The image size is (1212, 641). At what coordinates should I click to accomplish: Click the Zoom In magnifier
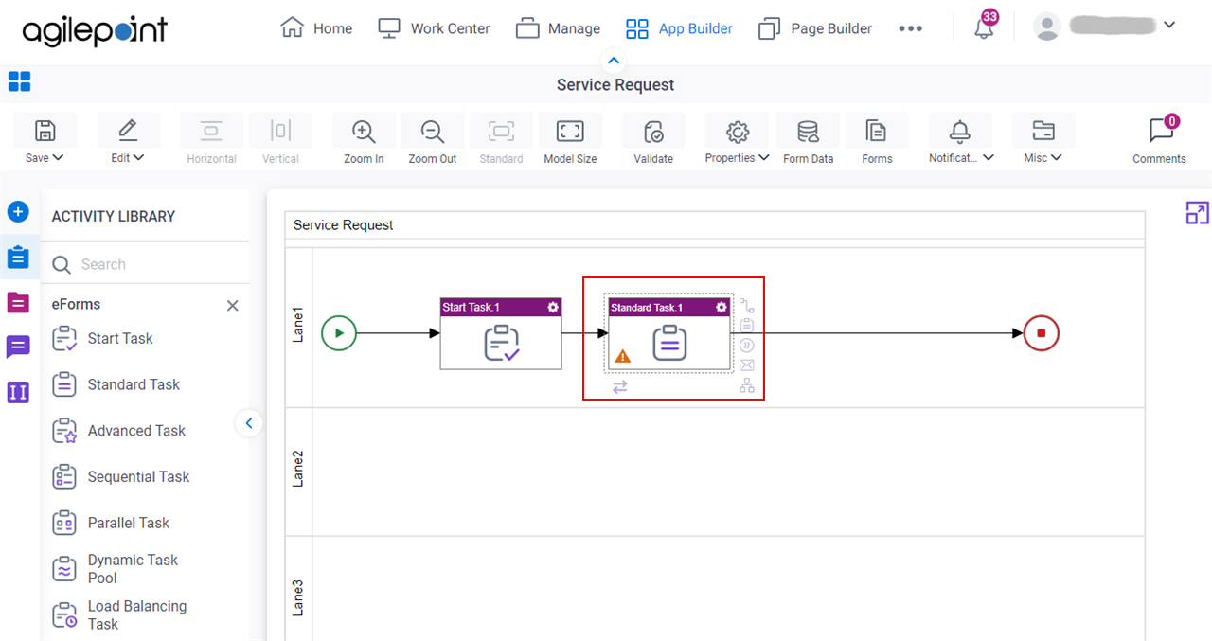364,131
